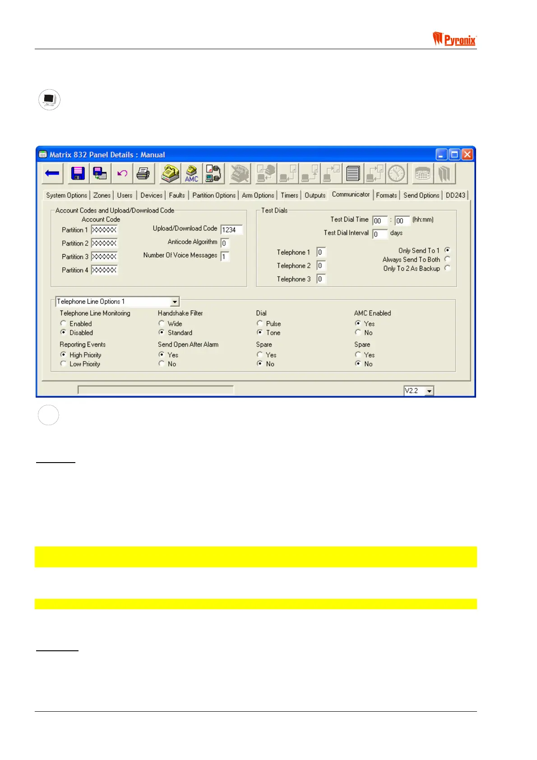
Task: Click the Matrix 832 window title icon
Action: [43, 154]
